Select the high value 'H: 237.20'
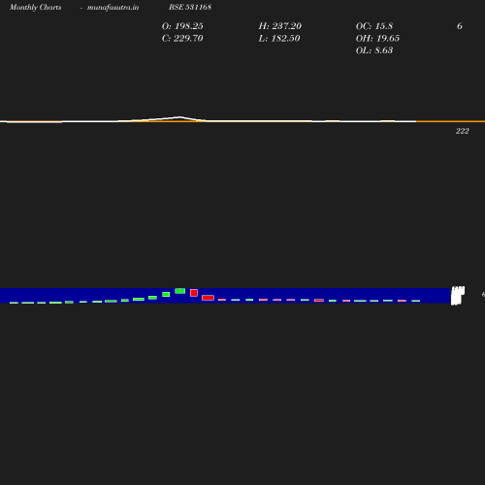Screen dimensions: 485x485 (280, 26)
